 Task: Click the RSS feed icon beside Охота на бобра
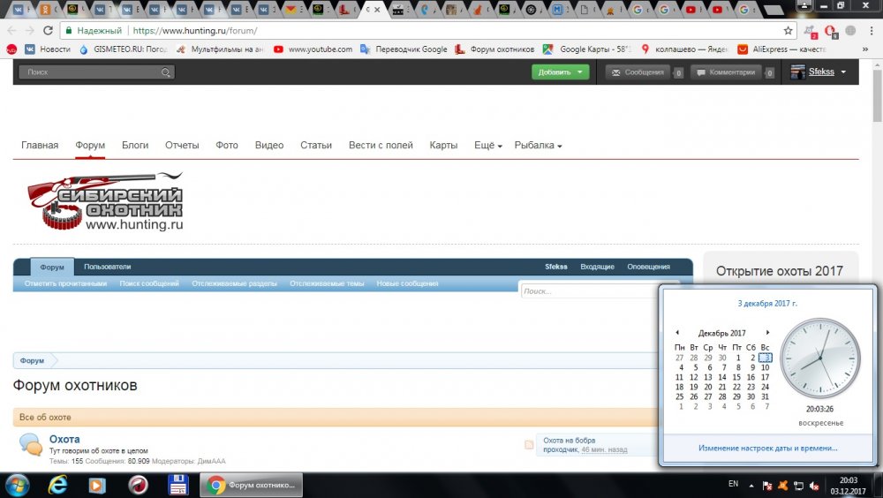click(x=529, y=445)
